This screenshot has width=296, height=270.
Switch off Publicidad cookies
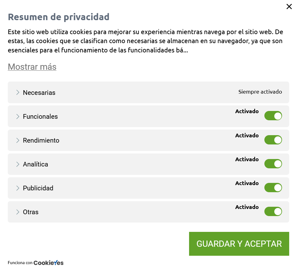273,188
